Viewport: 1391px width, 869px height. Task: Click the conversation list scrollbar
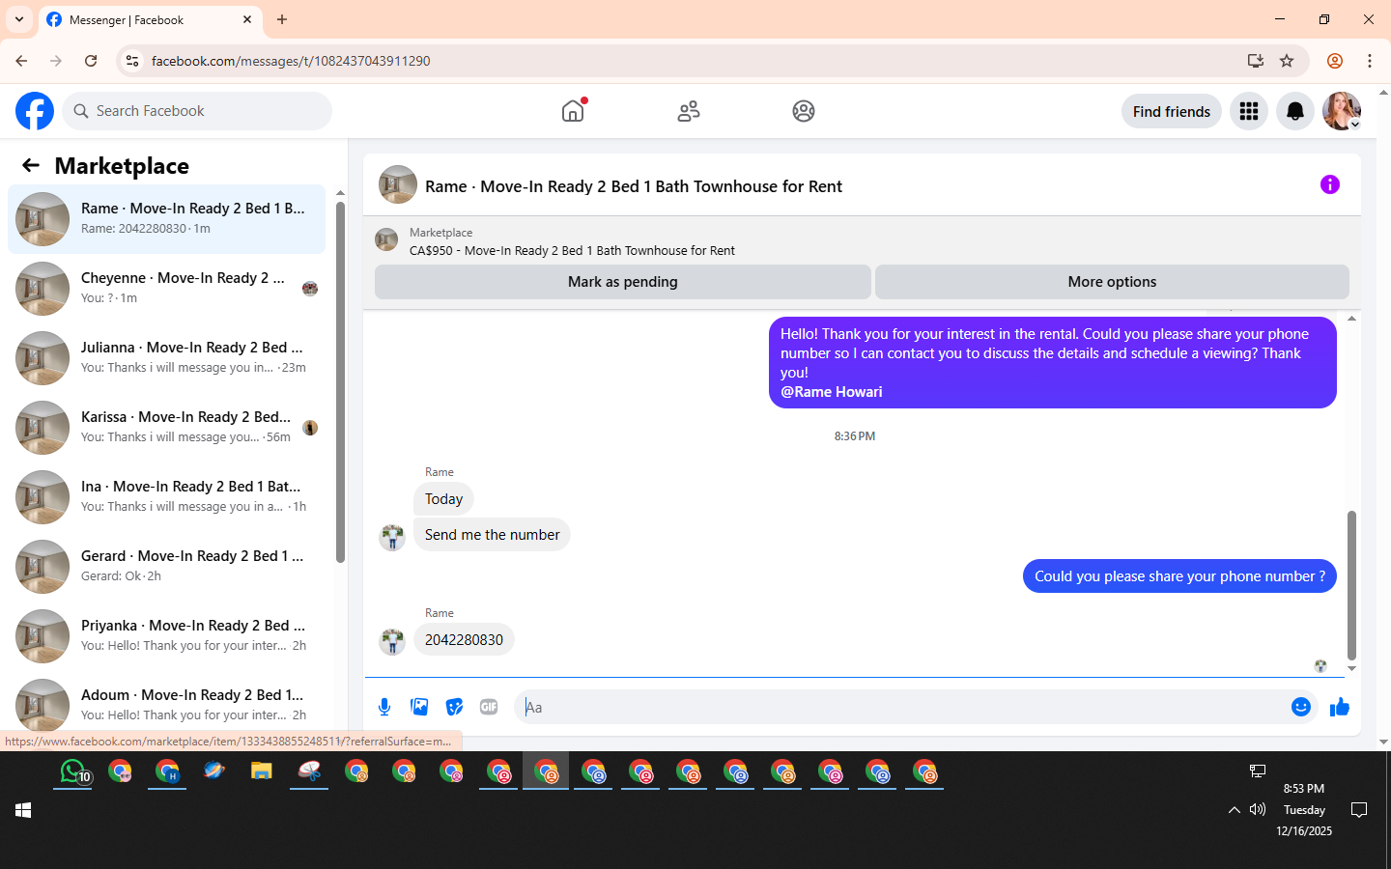[340, 381]
